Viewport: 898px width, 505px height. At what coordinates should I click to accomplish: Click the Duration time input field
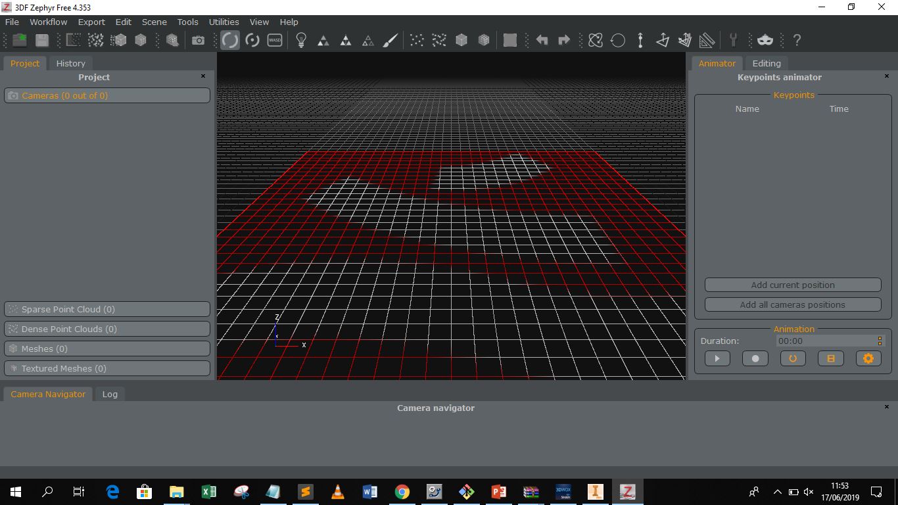825,341
